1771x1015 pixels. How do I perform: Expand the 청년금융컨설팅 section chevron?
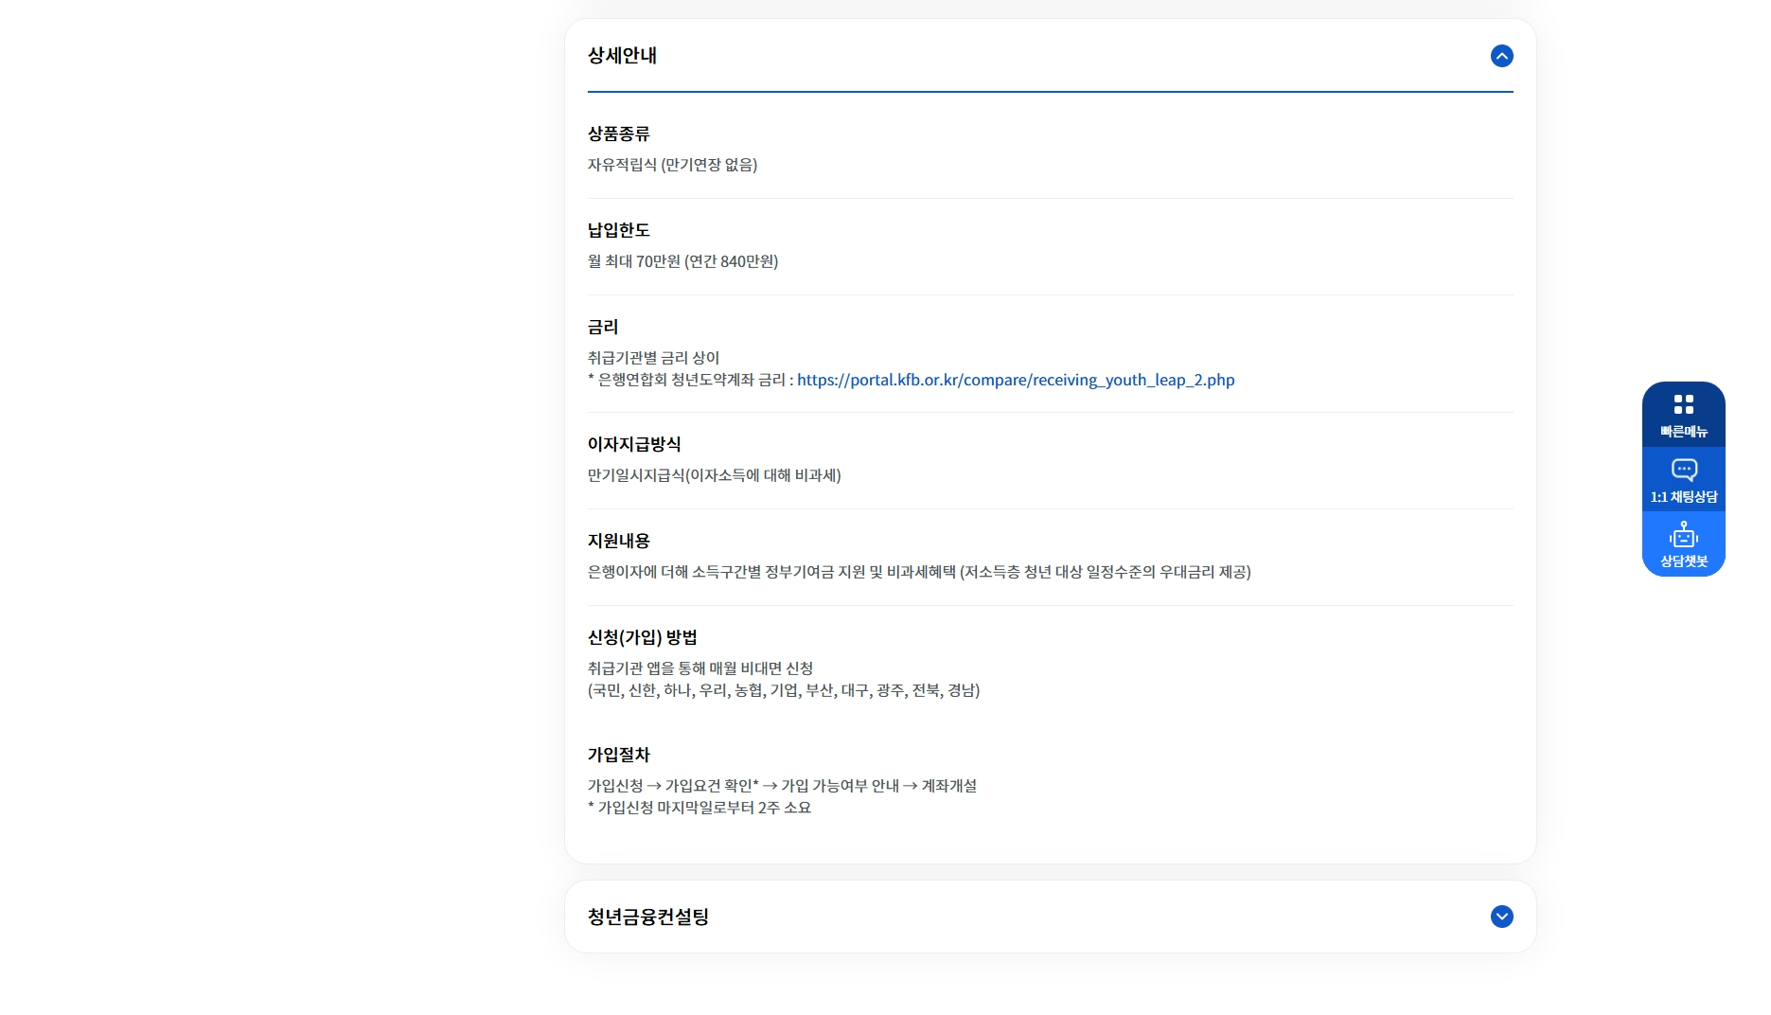click(1501, 917)
